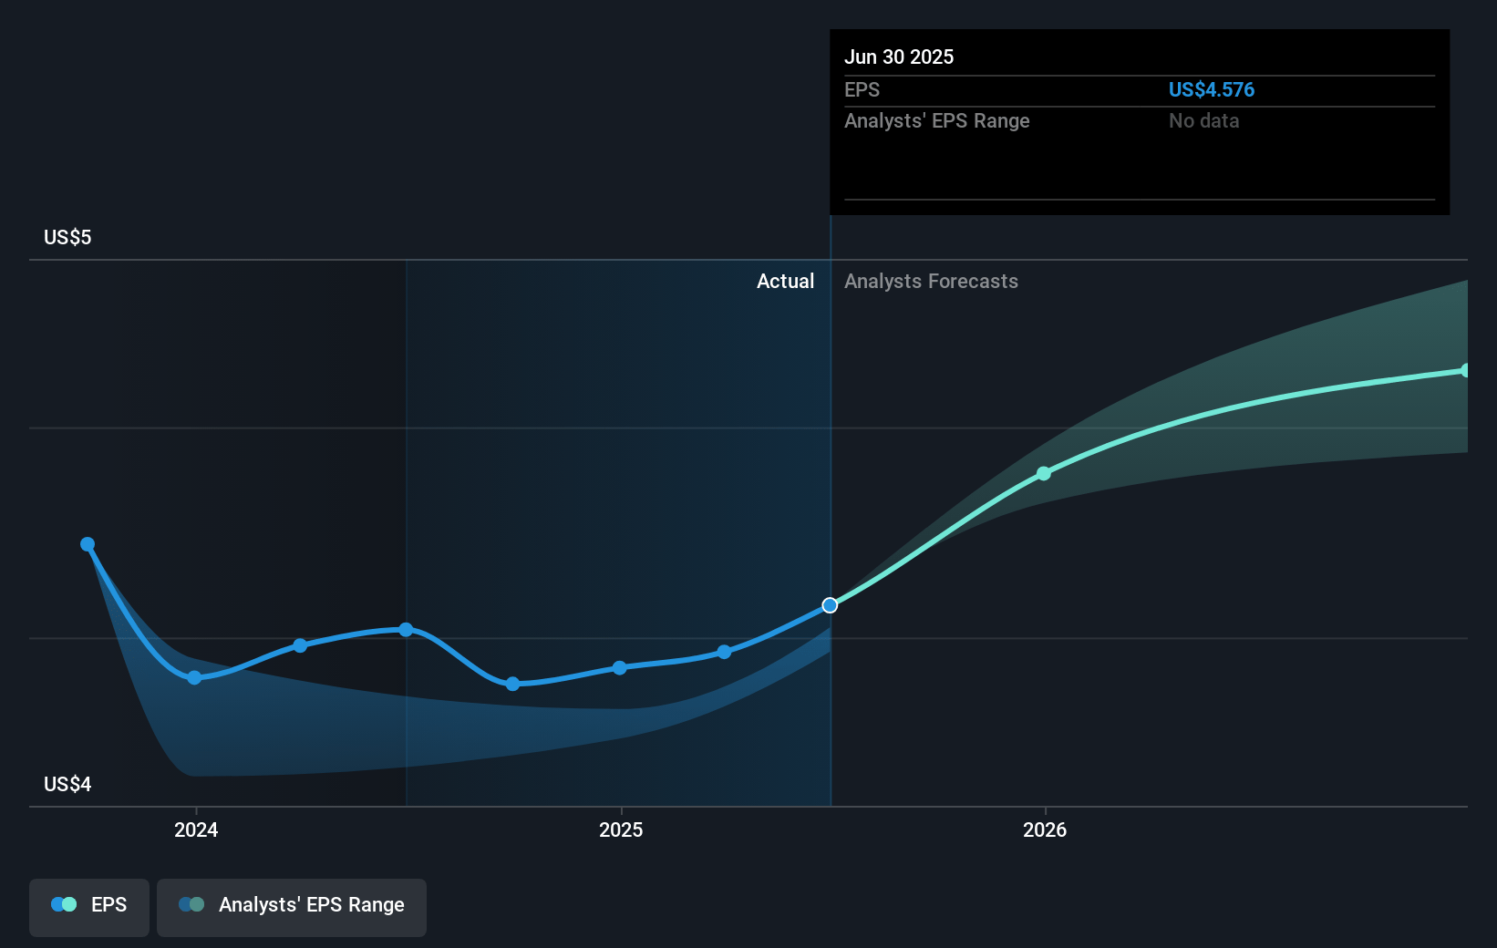Click the EPS point for early 2024 quarter
Screen dimensions: 1497x948
[x=300, y=645]
